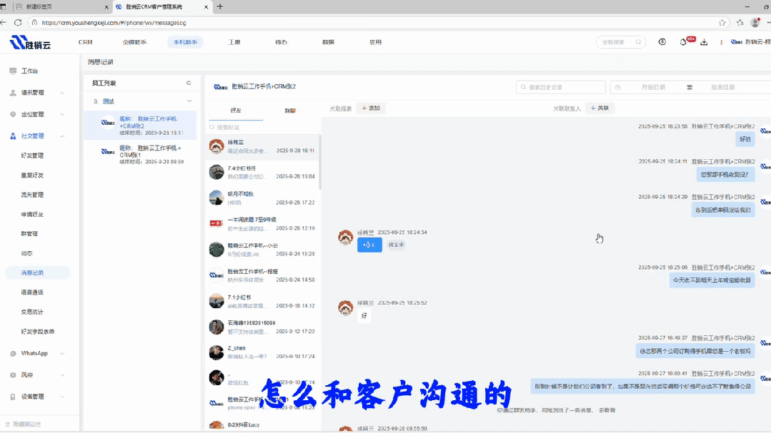
Task: Click the friend list vertical scrollbar
Action: coord(319,162)
